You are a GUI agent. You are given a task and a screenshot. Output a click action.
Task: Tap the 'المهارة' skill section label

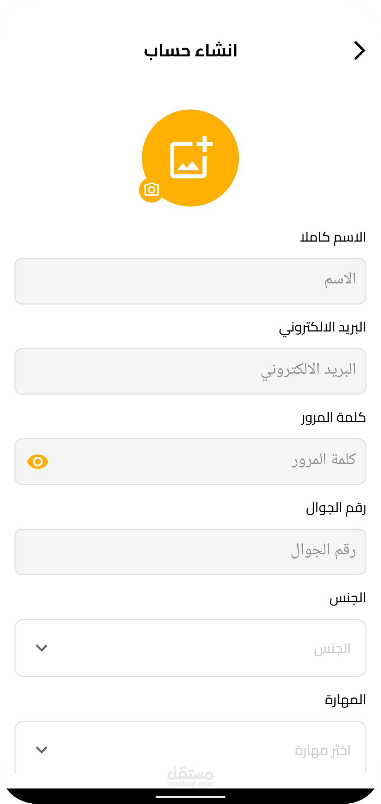(345, 700)
